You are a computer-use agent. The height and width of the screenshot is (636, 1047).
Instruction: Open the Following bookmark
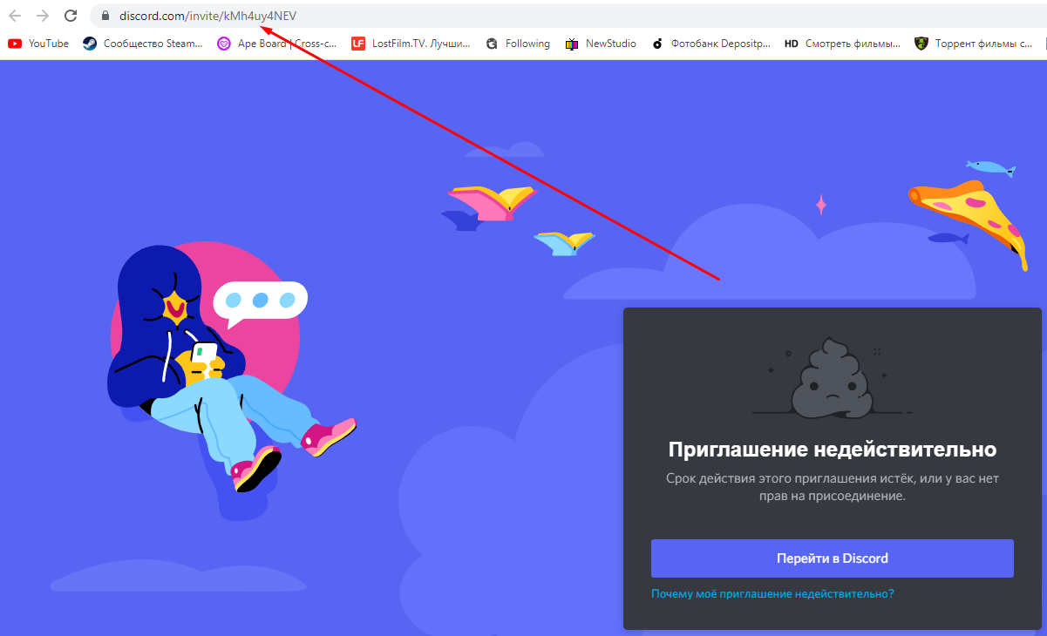point(518,44)
